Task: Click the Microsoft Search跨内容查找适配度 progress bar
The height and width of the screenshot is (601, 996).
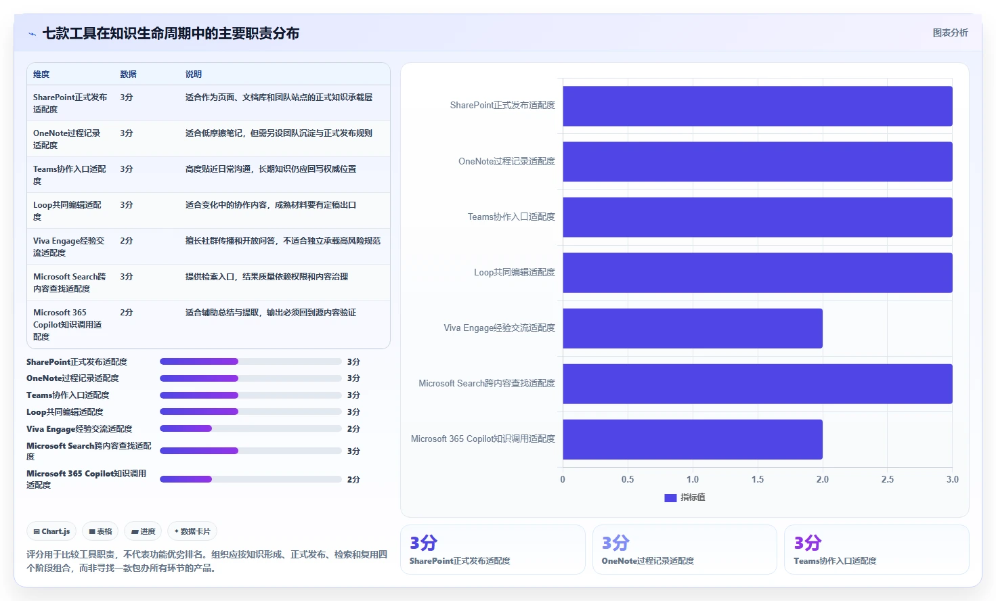Action: tap(251, 451)
